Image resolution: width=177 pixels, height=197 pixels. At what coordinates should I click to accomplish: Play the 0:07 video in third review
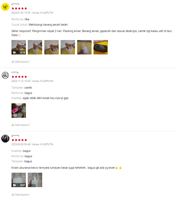(19, 180)
